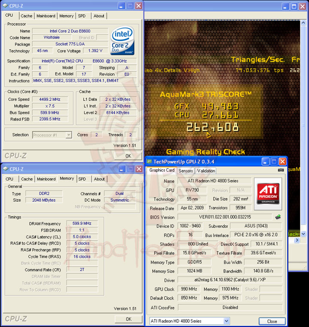Open the About tab in top CPU-Z window
This screenshot has width=309, height=327.
click(99, 16)
